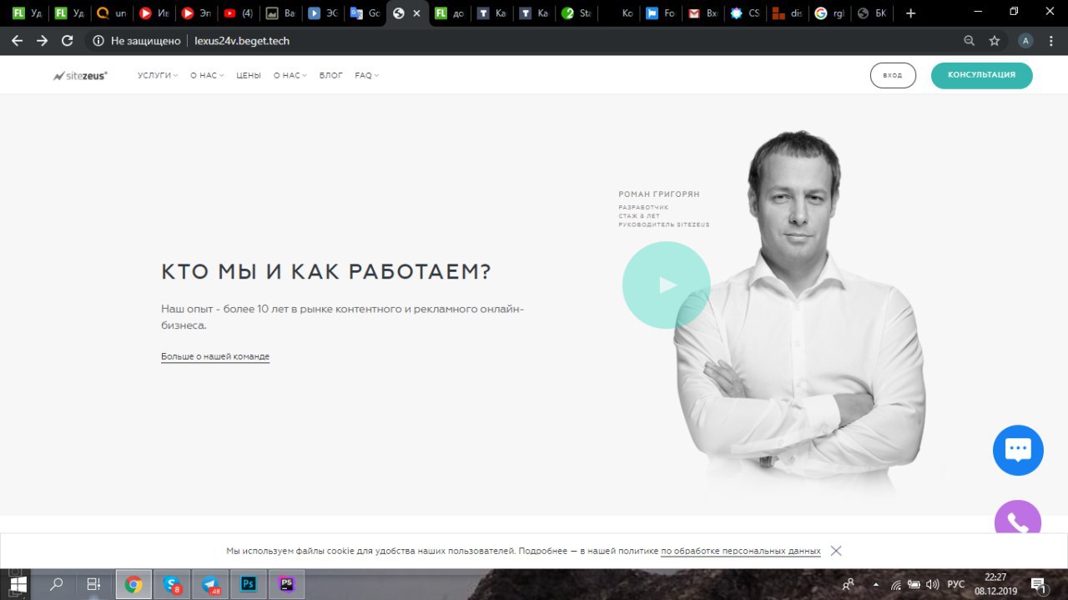Screen dimensions: 1068x600
Task: Open the 'ЦЕНЫ' menu item
Action: [249, 76]
